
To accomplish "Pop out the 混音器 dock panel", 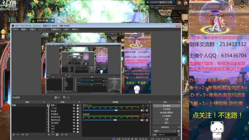I will tap(150, 102).
